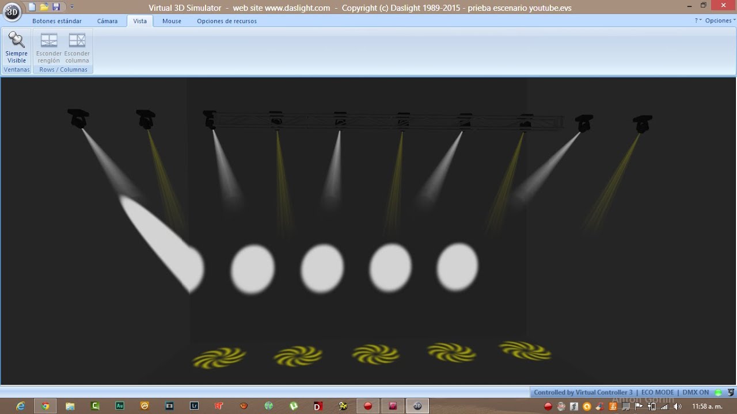737x414 pixels.
Task: Open the round 3D application menu button
Action: (12, 11)
